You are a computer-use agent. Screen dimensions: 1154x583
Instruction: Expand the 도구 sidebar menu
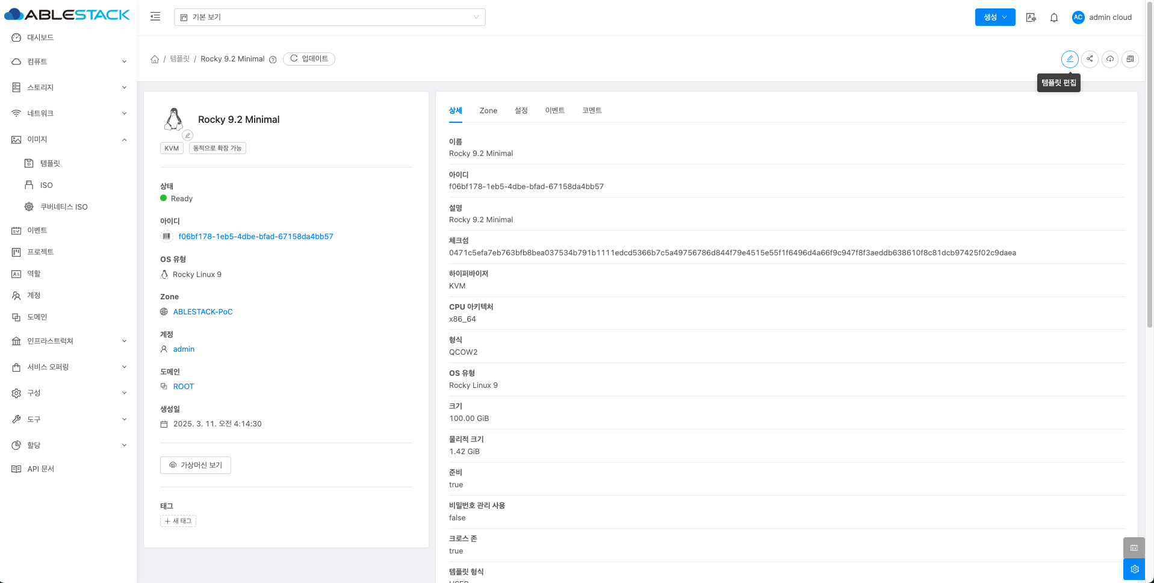pyautogui.click(x=68, y=419)
